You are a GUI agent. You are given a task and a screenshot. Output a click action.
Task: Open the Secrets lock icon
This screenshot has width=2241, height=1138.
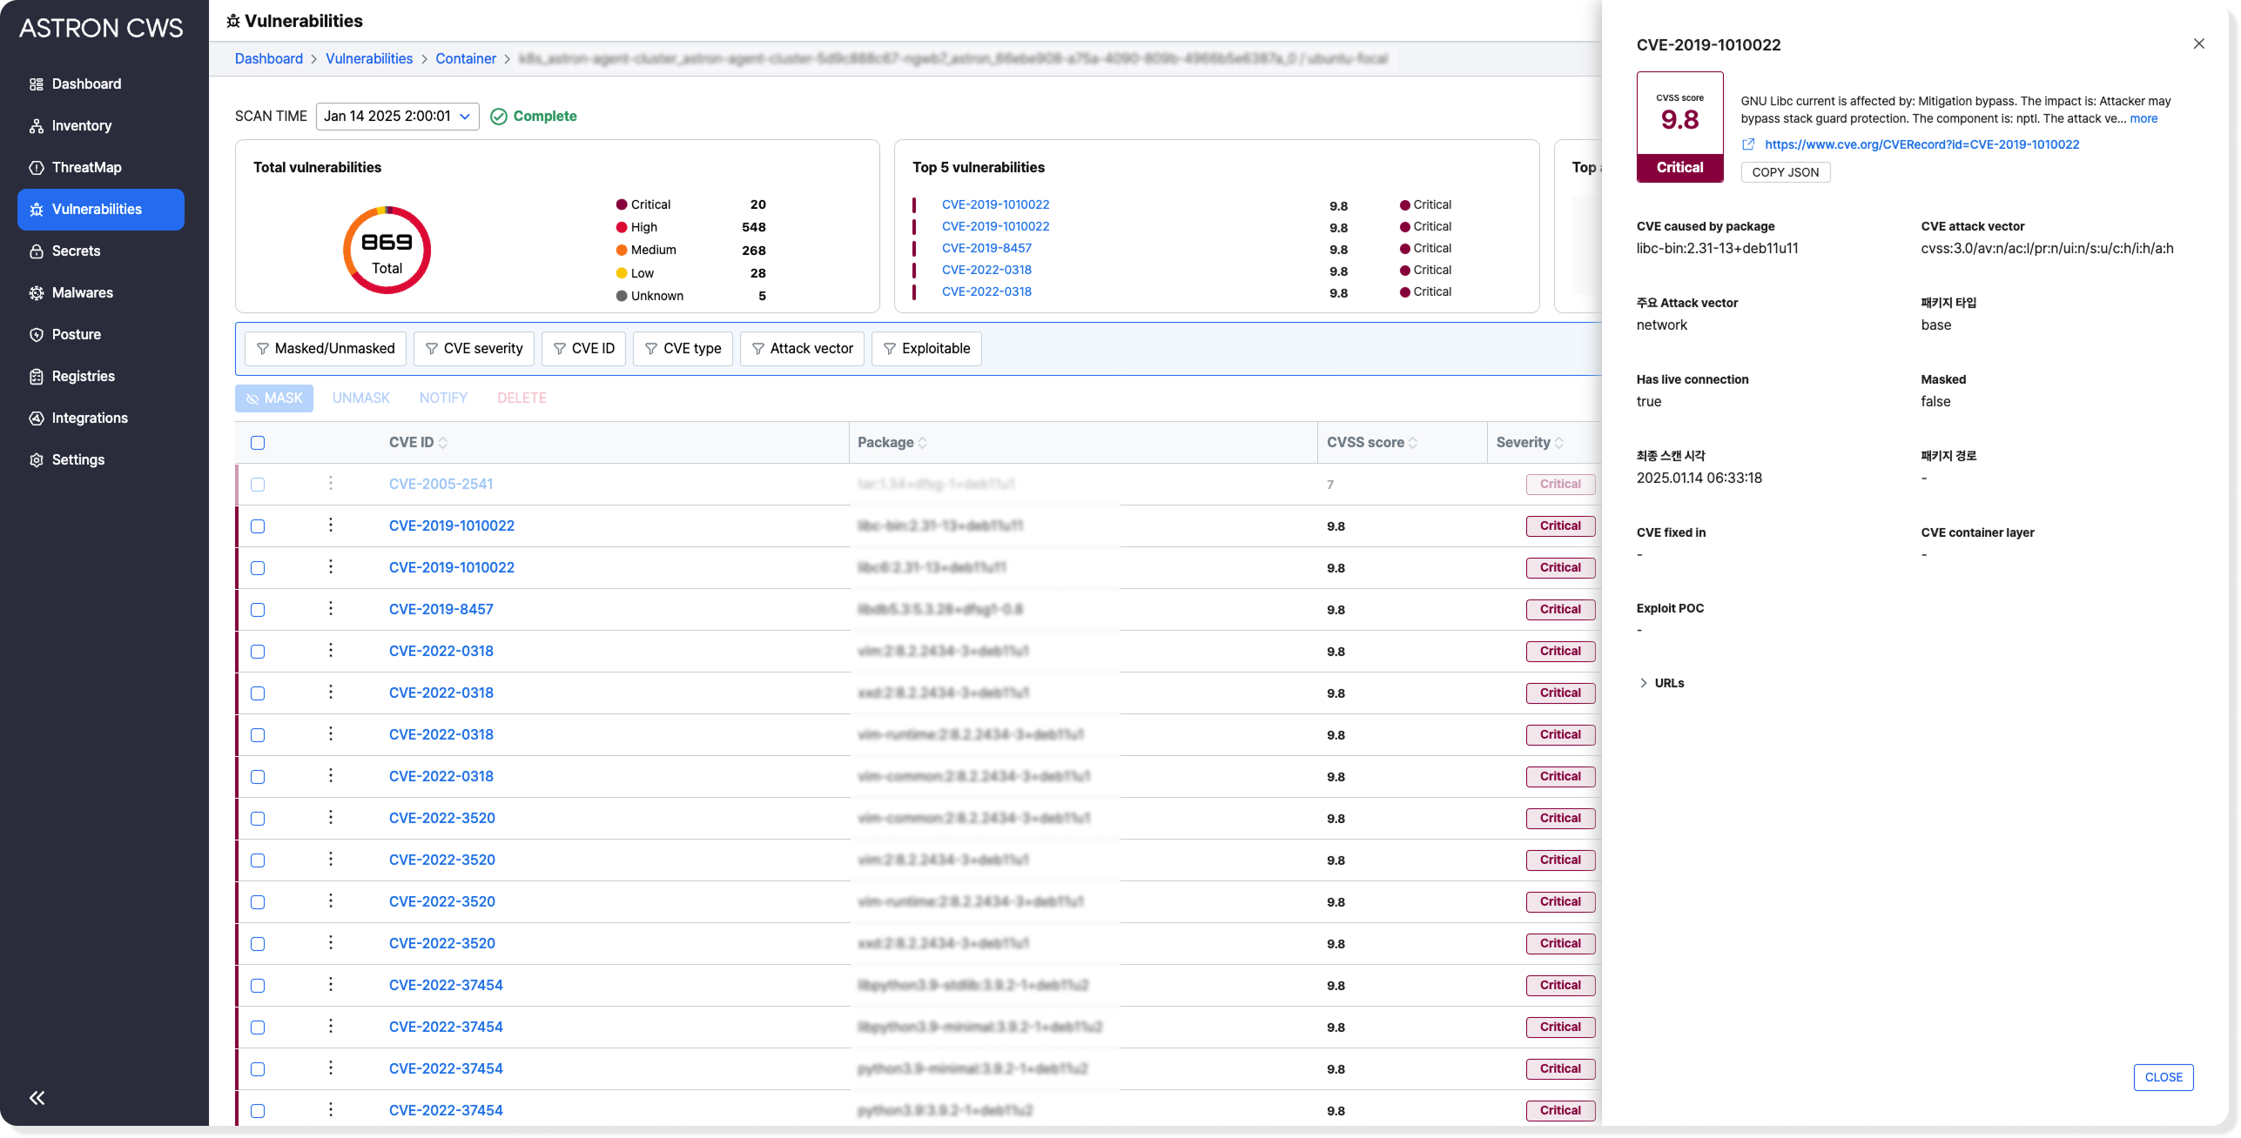click(x=36, y=251)
